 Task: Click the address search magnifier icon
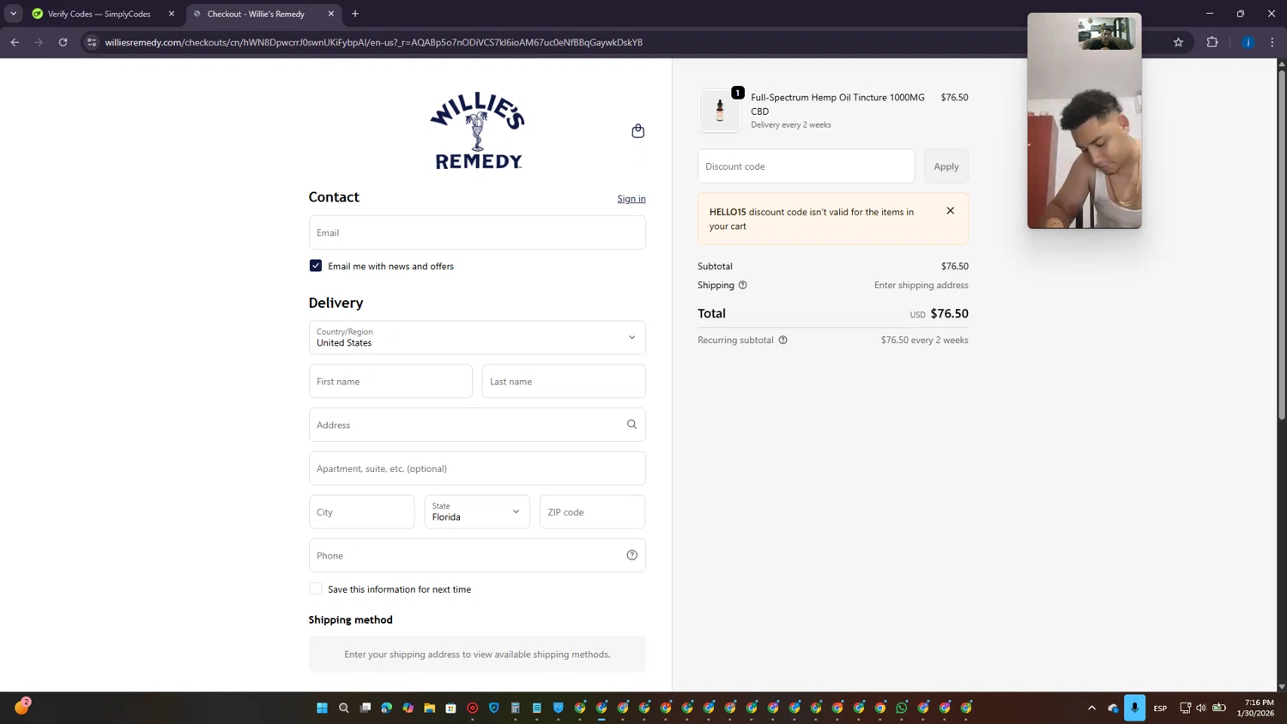[631, 425]
